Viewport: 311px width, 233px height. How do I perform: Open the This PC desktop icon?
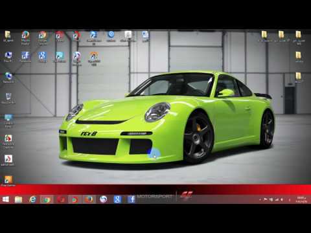point(8,57)
